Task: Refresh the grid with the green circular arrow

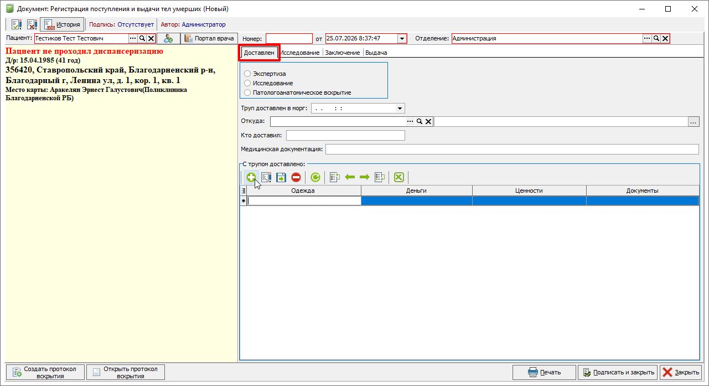Action: click(x=315, y=177)
